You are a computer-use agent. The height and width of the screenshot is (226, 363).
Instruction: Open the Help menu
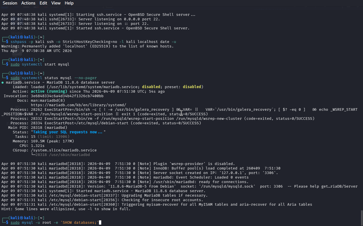click(x=69, y=3)
